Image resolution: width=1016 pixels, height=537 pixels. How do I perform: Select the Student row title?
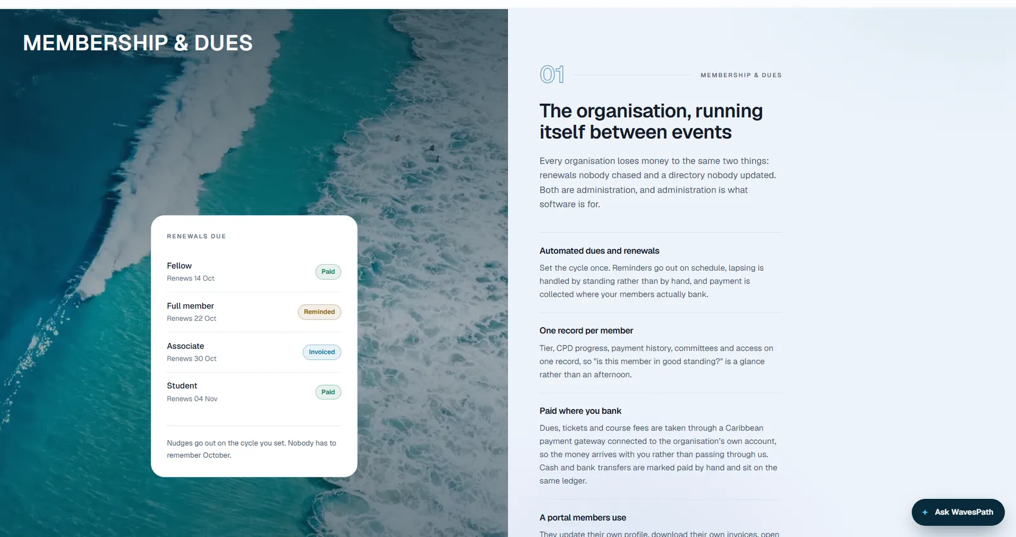(x=182, y=385)
